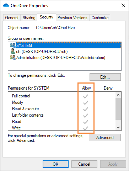Screen dimensions: 129x171
Task: Click the permissions list scrollbar thumb
Action: (118, 109)
